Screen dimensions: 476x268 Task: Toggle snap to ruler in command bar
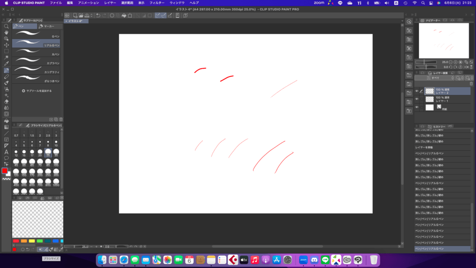[x=158, y=15]
